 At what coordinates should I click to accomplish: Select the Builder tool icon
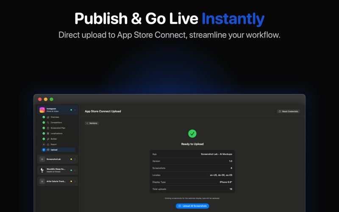48,139
